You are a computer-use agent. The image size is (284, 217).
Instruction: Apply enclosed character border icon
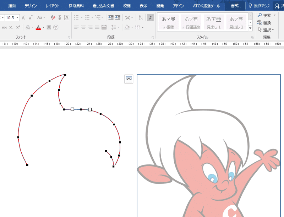tap(67, 17)
